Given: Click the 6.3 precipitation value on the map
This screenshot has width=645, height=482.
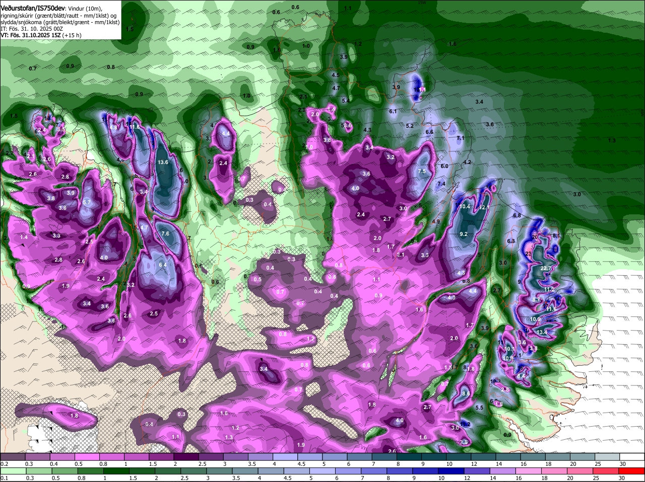Looking at the screenshot, I should coord(511,241).
